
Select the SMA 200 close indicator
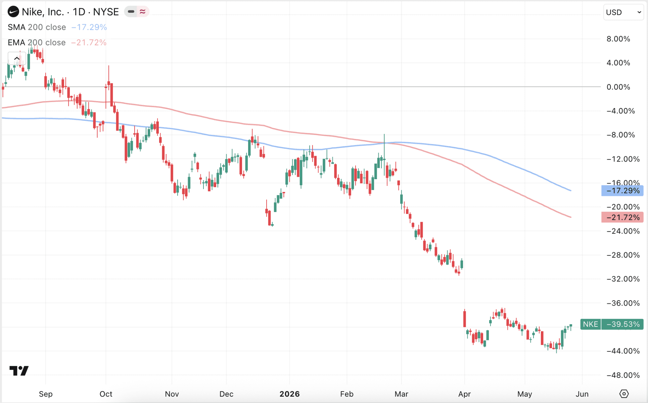(37, 27)
